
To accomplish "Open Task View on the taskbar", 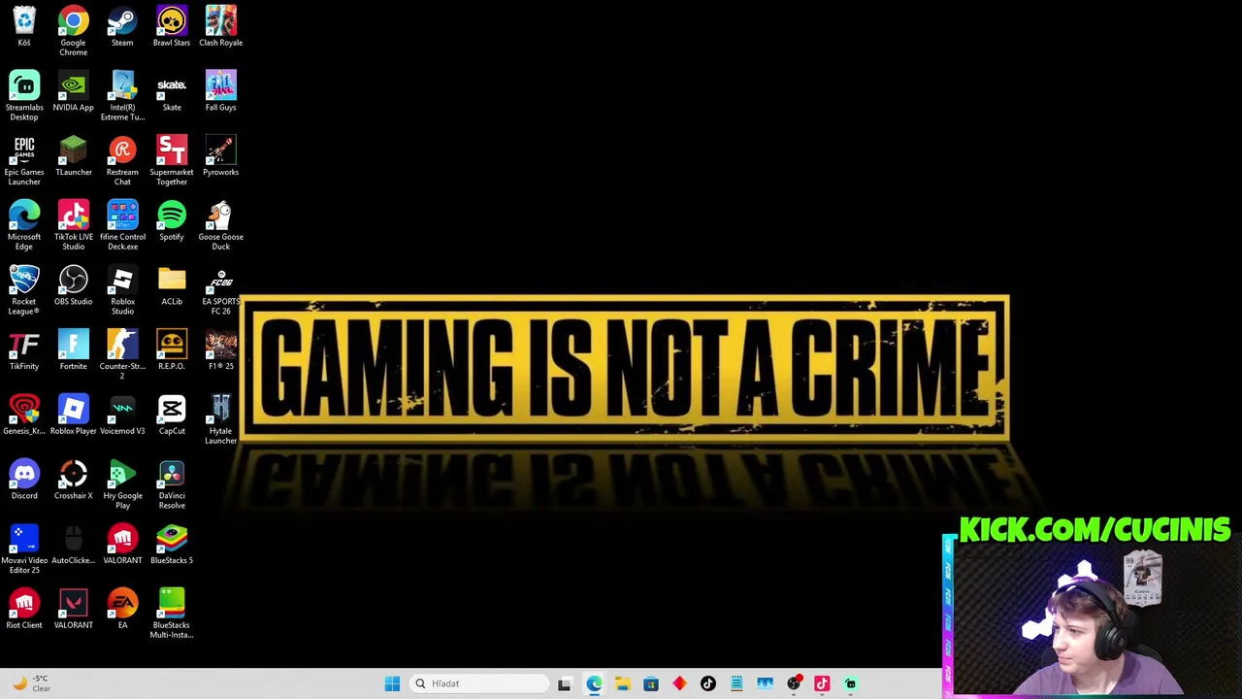I will 565,683.
